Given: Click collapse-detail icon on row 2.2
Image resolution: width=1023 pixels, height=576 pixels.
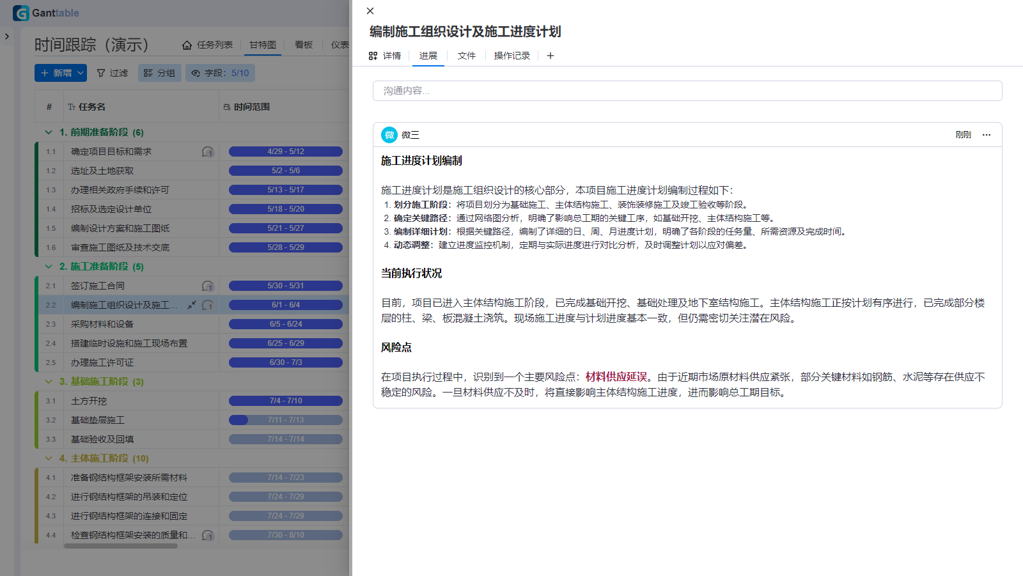Looking at the screenshot, I should (192, 305).
